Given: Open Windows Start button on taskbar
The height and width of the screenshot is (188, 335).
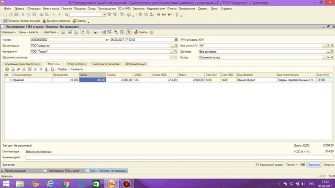Looking at the screenshot, I should point(6,183).
